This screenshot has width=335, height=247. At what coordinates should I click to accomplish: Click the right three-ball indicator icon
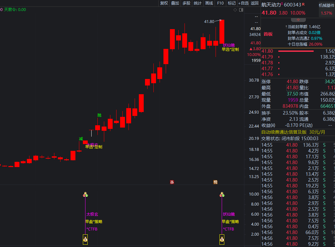pos(222,195)
